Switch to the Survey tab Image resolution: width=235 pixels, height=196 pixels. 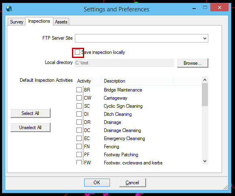pos(17,22)
